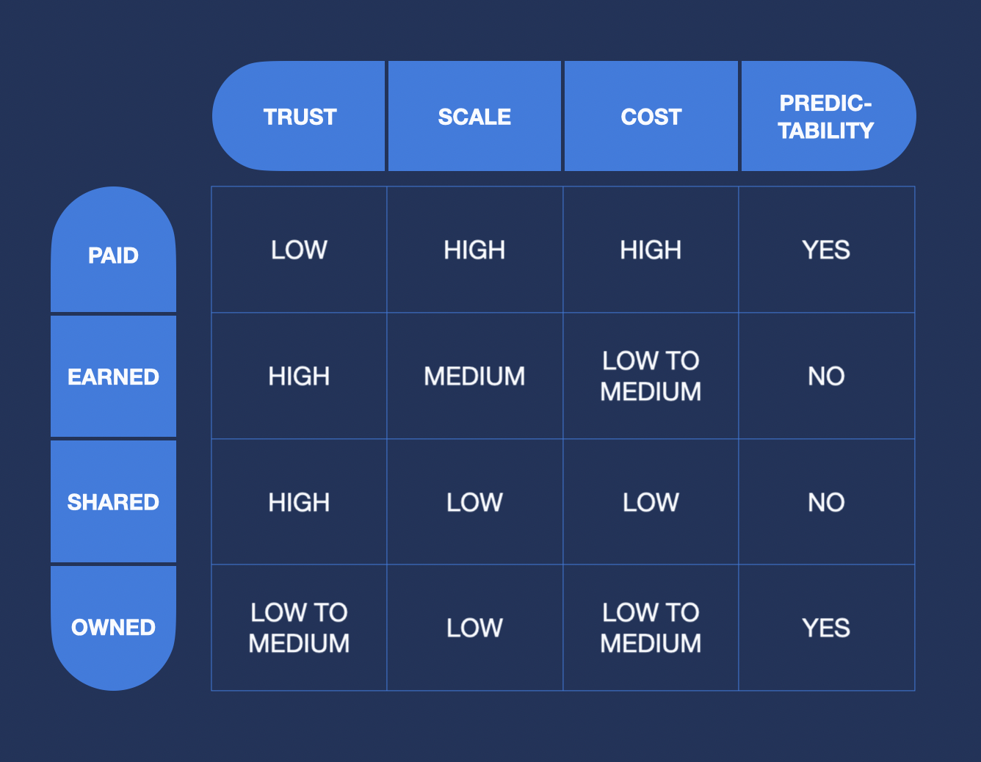Click the OWNED row label
Viewport: 981px width, 762px height.
(113, 628)
